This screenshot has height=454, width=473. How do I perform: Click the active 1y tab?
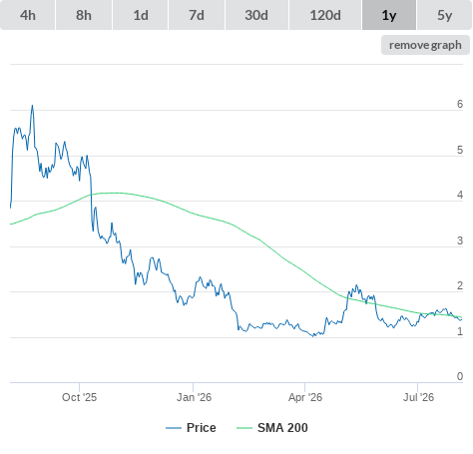[389, 15]
